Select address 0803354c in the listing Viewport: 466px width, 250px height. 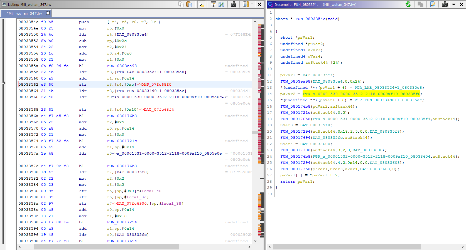28,22
